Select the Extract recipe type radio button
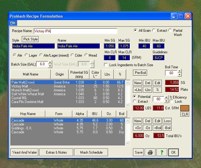 (154, 31)
